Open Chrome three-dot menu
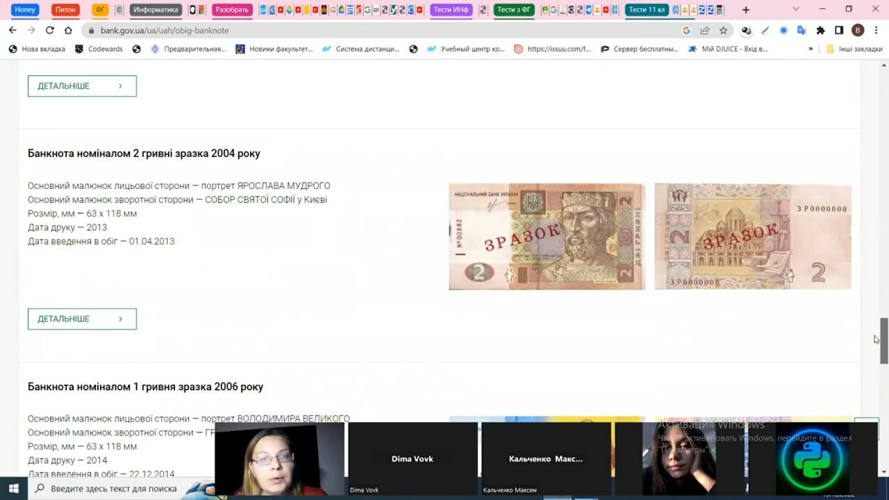 pyautogui.click(x=876, y=31)
